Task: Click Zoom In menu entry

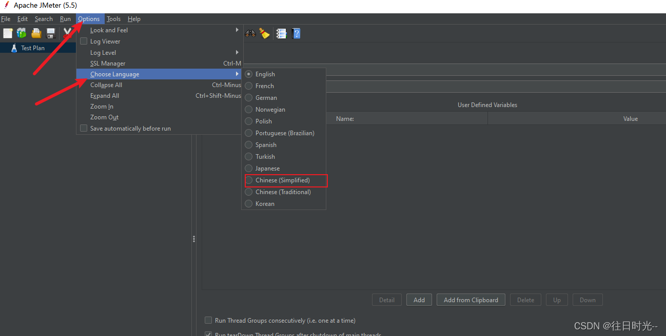Action: click(159, 107)
